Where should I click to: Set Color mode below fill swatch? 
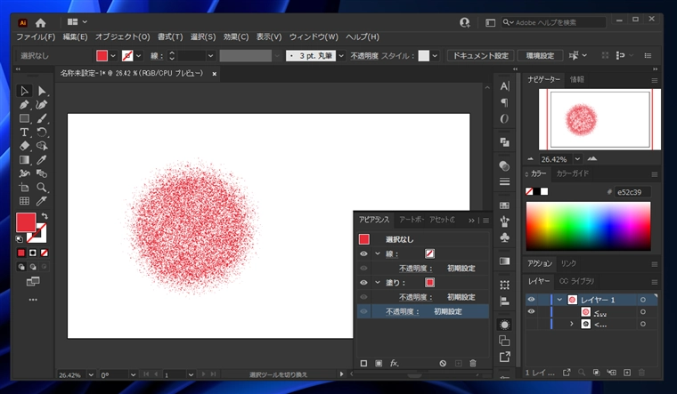point(21,253)
